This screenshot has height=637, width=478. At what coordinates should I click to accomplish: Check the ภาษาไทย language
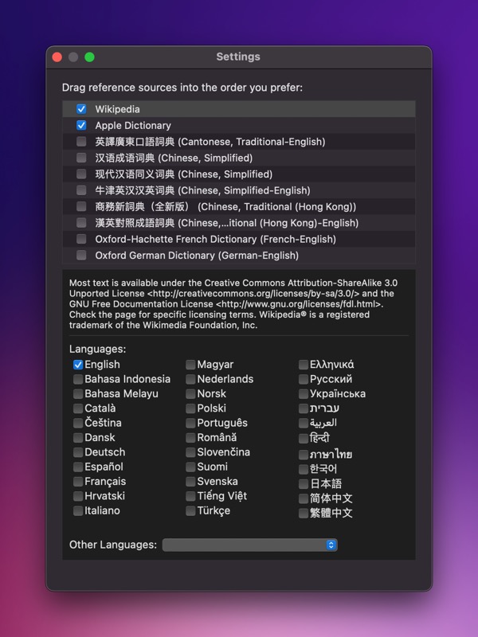[x=304, y=455]
